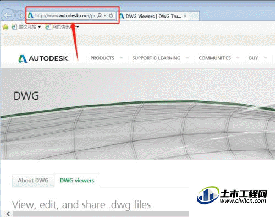Switch to the About DWG tab

click(x=33, y=181)
